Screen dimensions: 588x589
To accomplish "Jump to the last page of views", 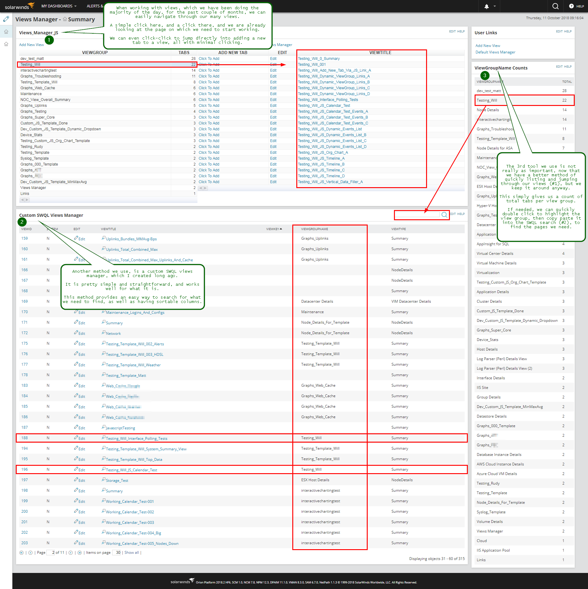I will point(79,553).
